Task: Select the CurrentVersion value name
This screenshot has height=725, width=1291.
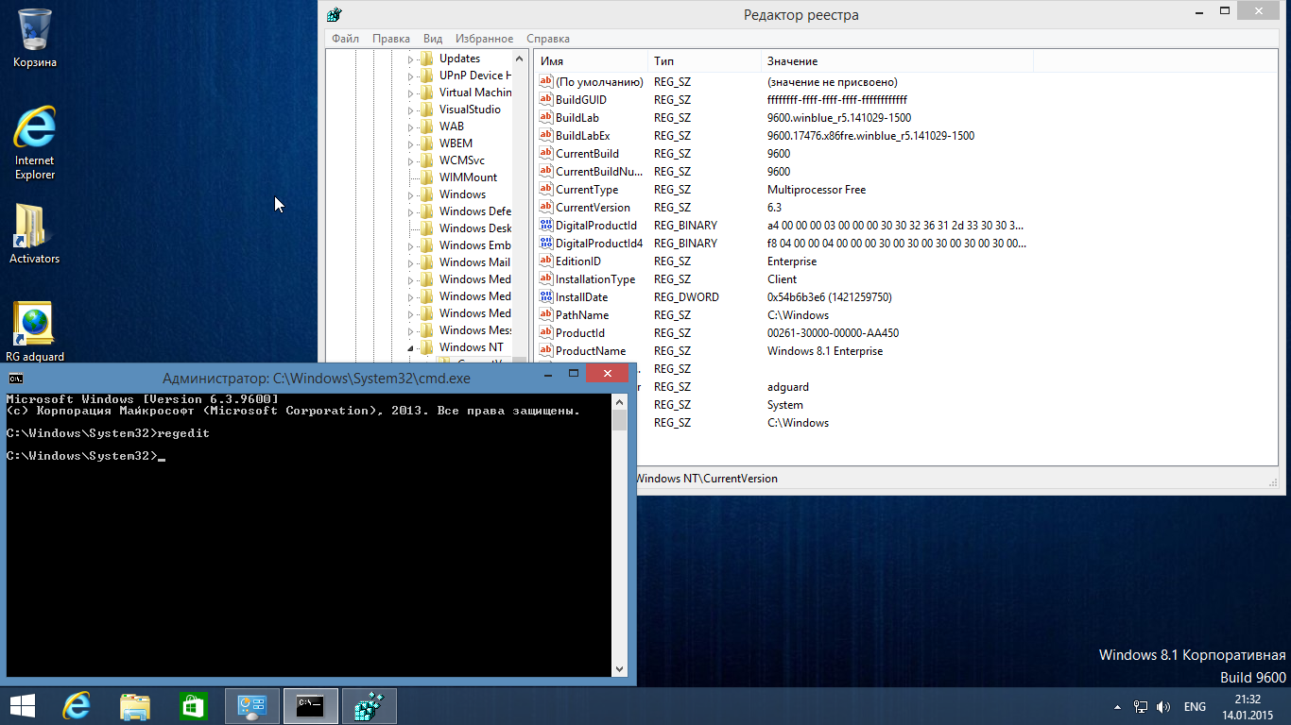Action: click(593, 208)
